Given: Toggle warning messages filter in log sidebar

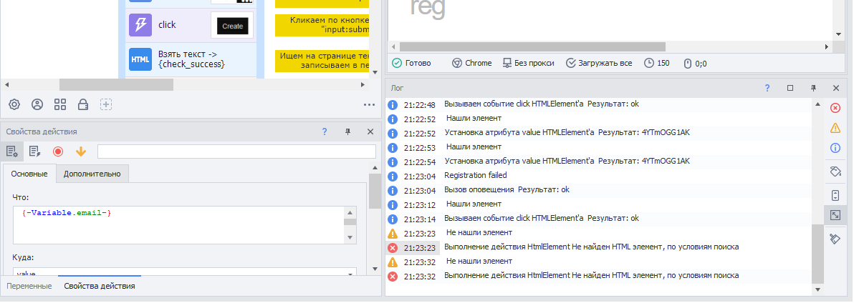Looking at the screenshot, I should 835,128.
